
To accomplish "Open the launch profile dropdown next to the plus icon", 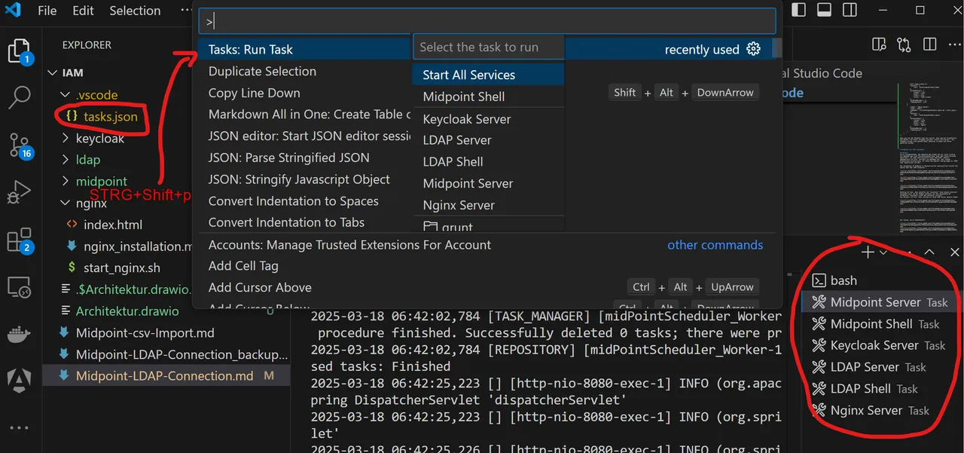I will click(x=884, y=253).
